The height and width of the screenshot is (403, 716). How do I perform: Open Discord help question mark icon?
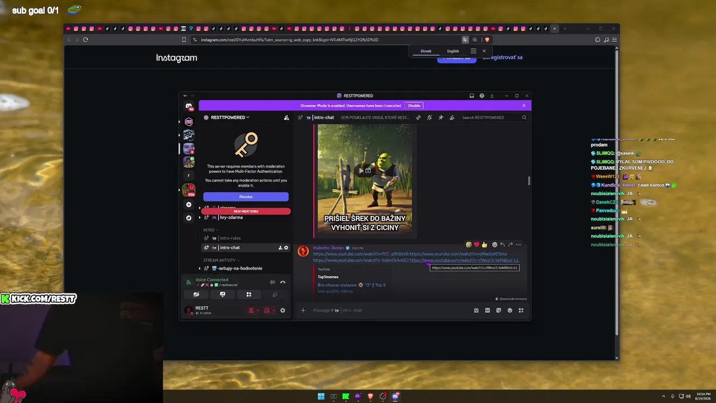(x=482, y=96)
